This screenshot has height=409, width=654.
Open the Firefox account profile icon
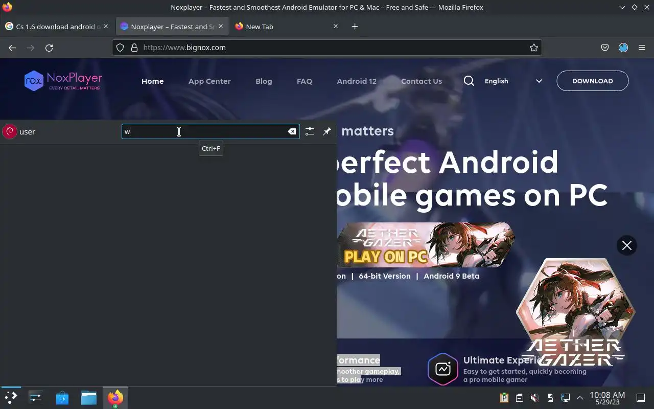pos(623,48)
